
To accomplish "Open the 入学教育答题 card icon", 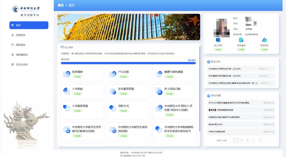I will click(x=66, y=108).
